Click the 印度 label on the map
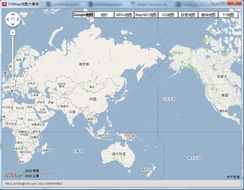The image size is (244, 190). pos(72,112)
